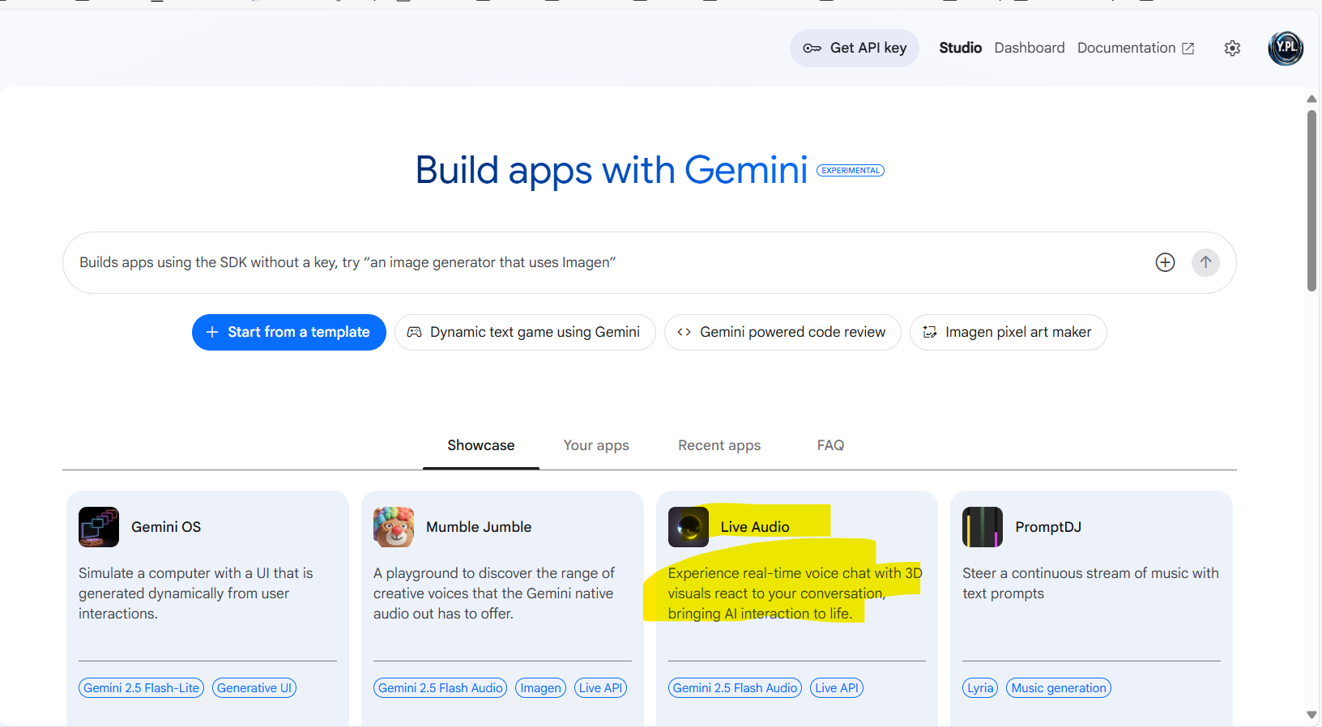The height and width of the screenshot is (727, 1322).
Task: Click Start from a template
Action: click(289, 332)
